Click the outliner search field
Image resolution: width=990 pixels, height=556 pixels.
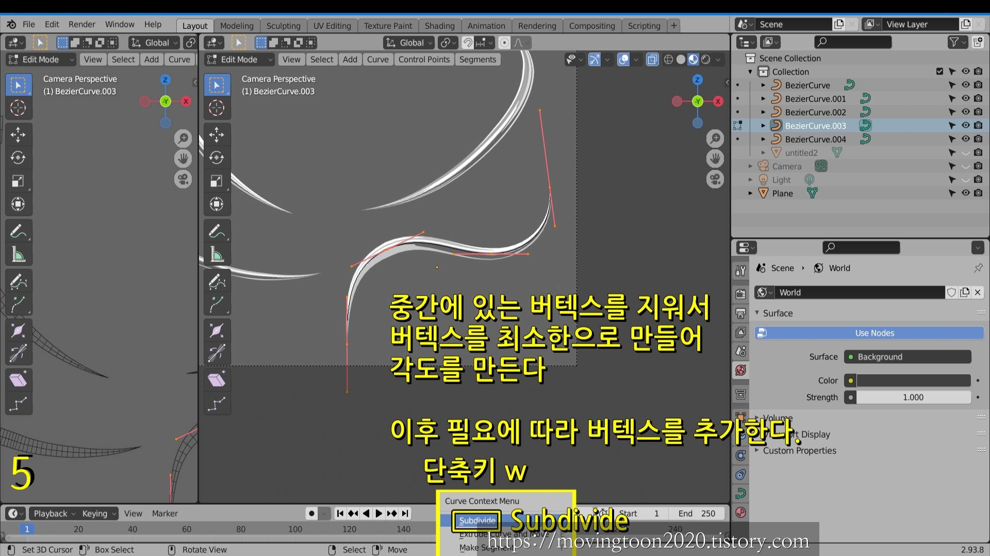click(x=853, y=42)
